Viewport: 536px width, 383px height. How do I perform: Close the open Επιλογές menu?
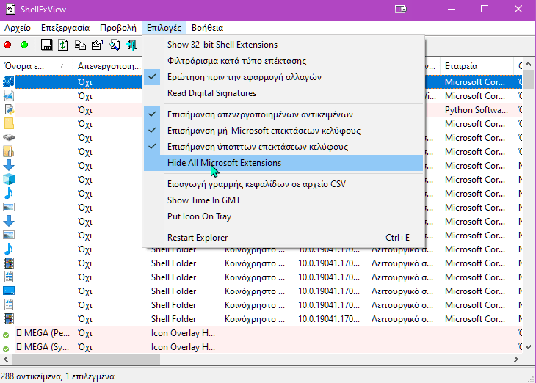(x=164, y=28)
